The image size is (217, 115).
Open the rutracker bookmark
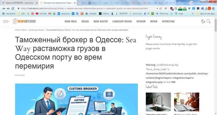[x=91, y=13]
